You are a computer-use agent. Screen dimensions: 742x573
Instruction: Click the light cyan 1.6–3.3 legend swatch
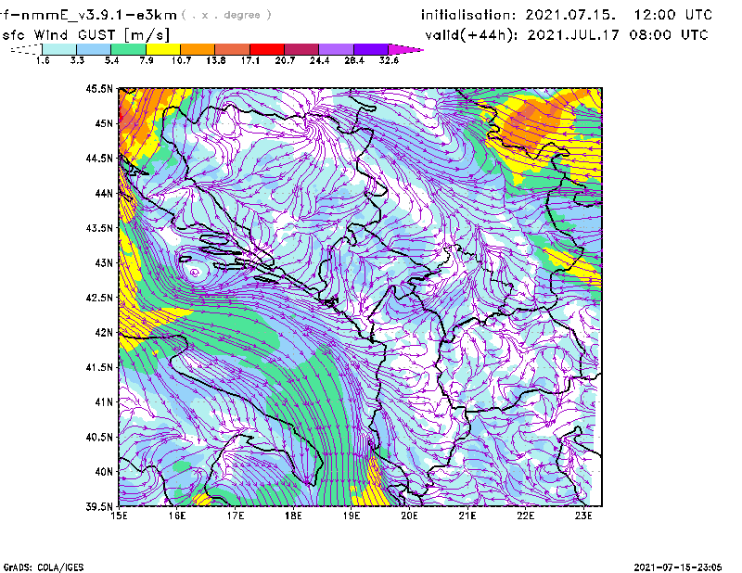click(59, 49)
